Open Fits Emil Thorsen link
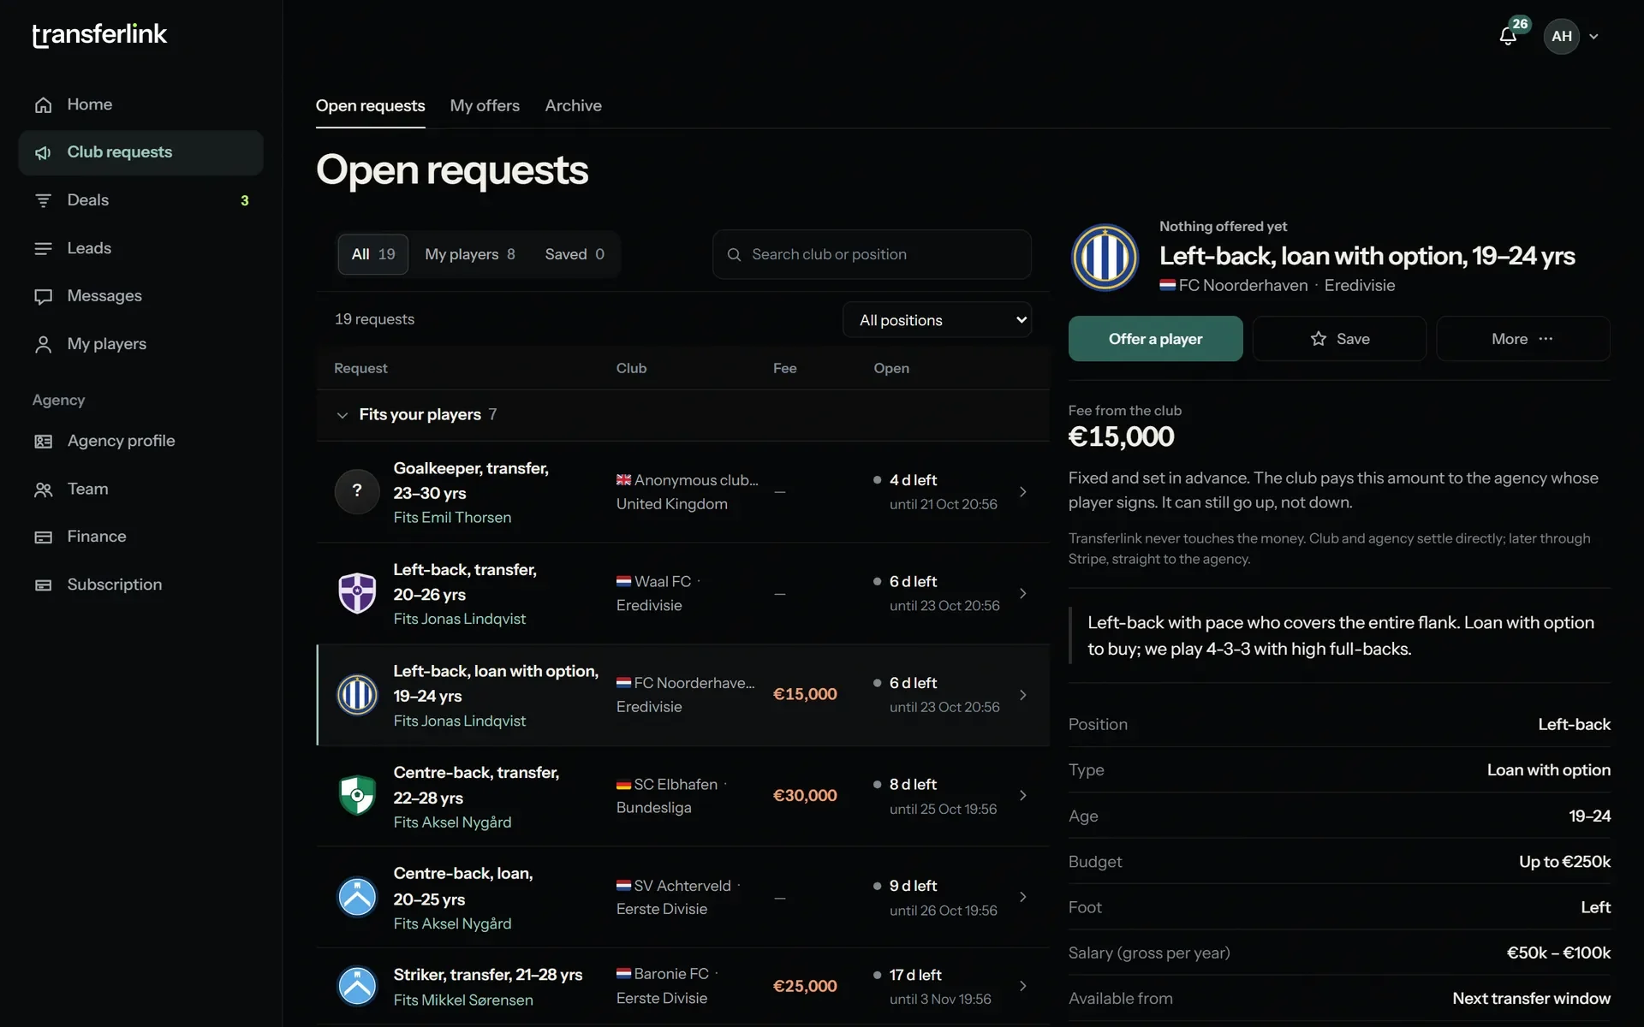The width and height of the screenshot is (1644, 1027). coord(452,518)
